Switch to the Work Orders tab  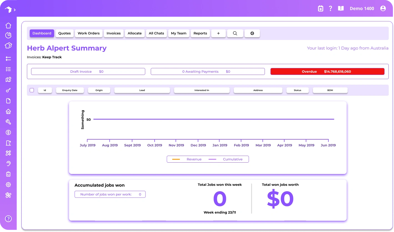[x=89, y=33]
